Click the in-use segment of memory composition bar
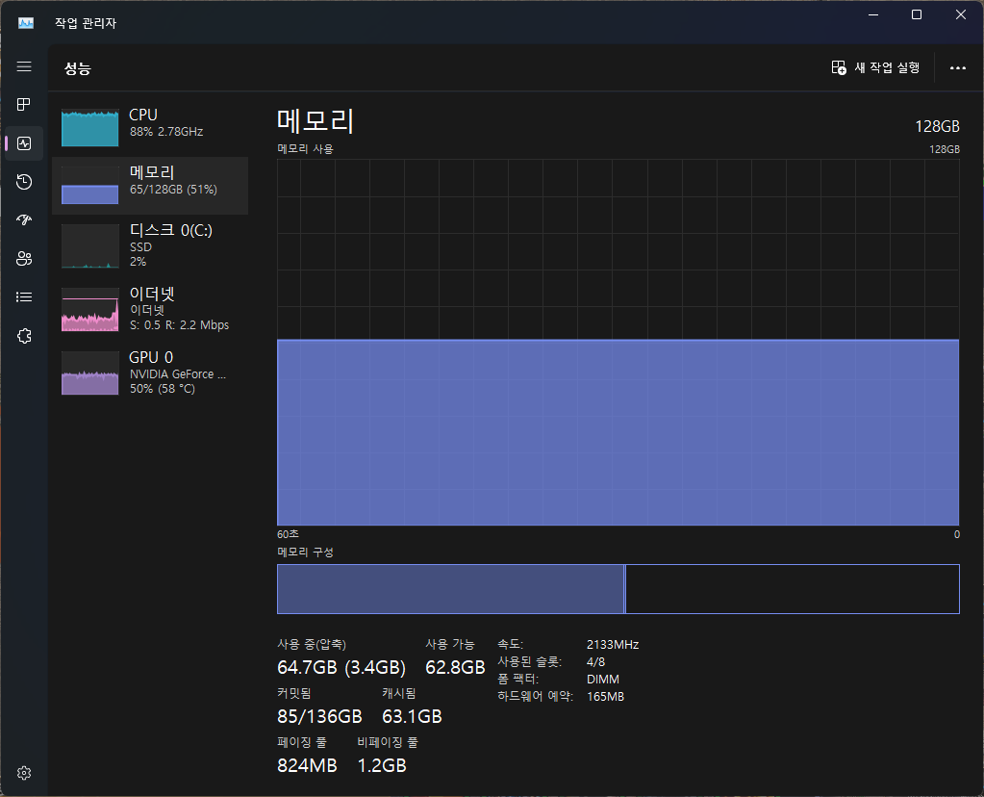 (x=450, y=589)
